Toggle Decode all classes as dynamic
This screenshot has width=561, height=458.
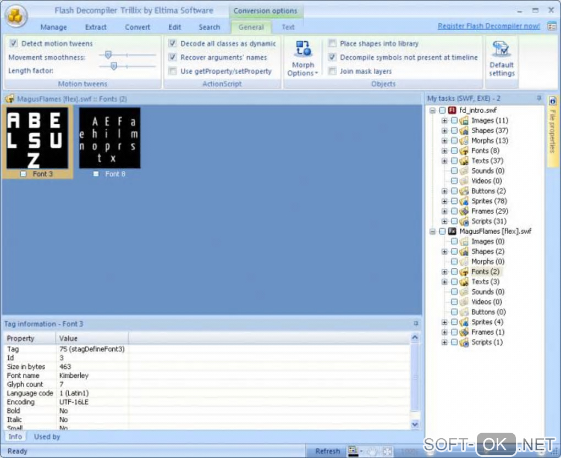coord(173,43)
